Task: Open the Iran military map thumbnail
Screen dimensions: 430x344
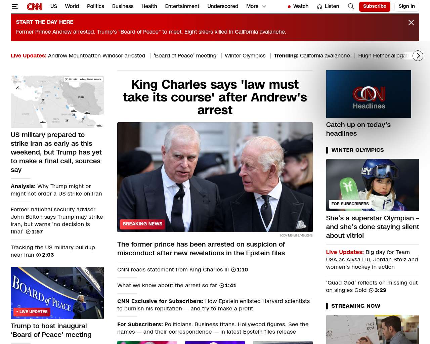Action: 57,102
